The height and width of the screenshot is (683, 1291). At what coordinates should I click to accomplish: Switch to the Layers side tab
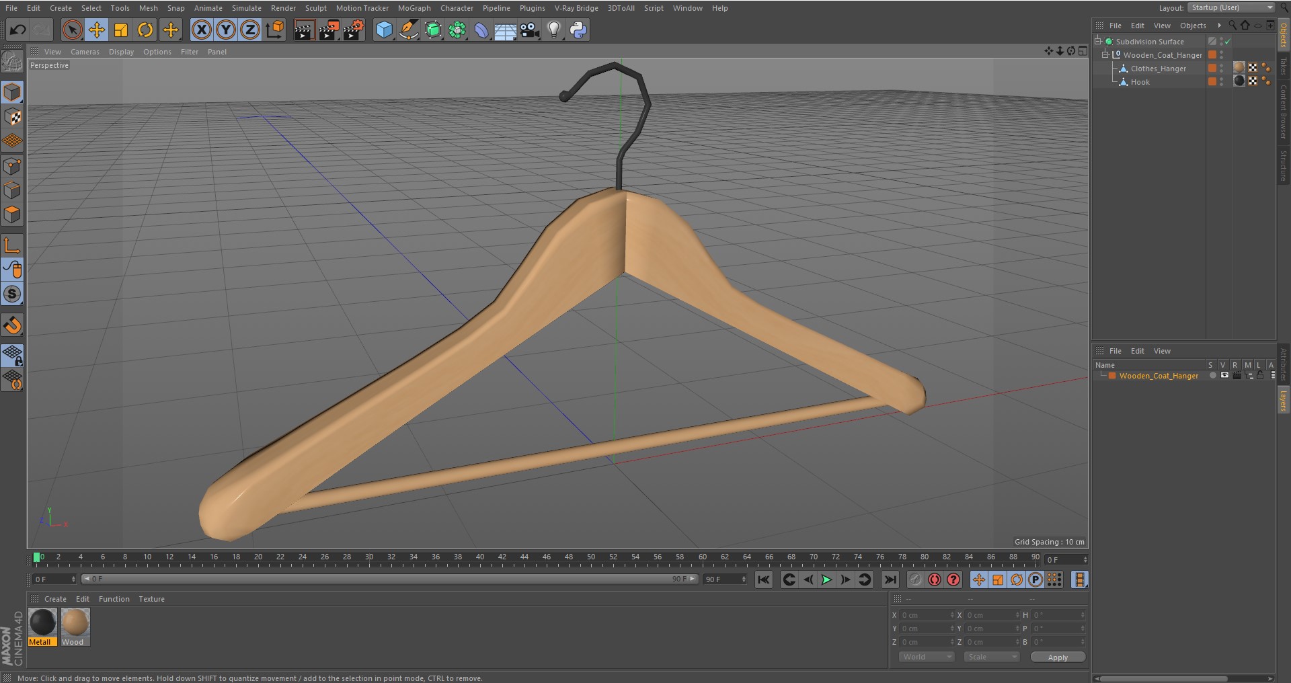[x=1283, y=401]
